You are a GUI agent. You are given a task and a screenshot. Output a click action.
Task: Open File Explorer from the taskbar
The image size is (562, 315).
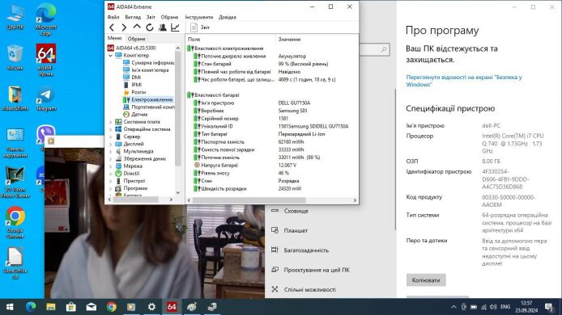[51, 307]
